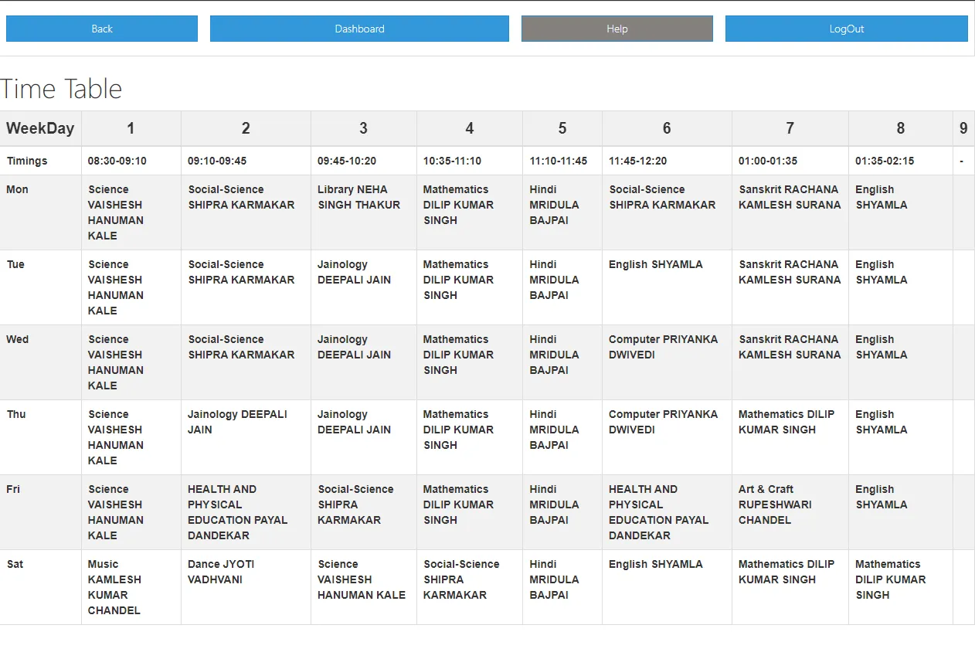Click Thursday's period 2 Jainology cell

[246, 437]
